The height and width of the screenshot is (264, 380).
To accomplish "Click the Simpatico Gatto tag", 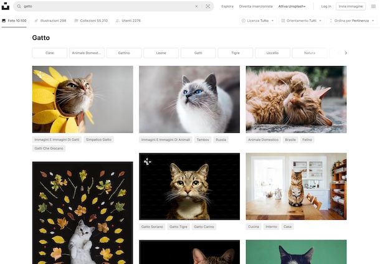I will click(98, 139).
